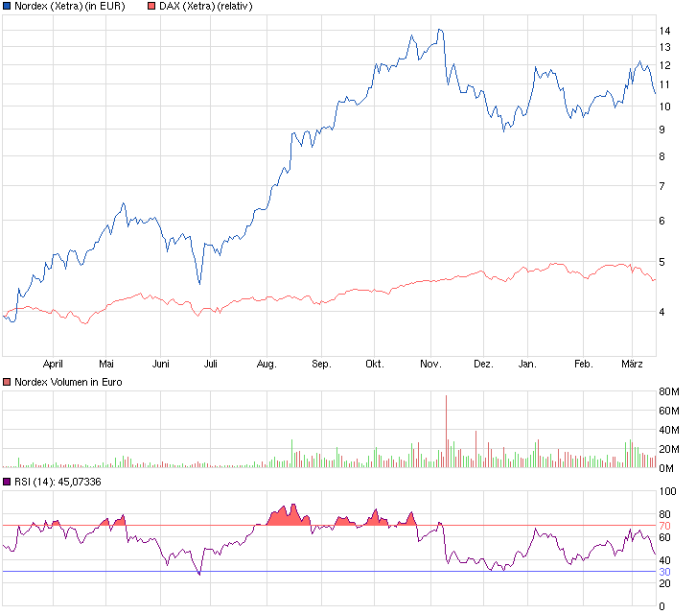
Task: Click the price axis value 6
Action: [661, 221]
